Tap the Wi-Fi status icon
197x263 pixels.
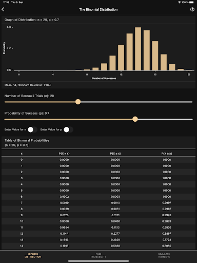(x=180, y=2)
